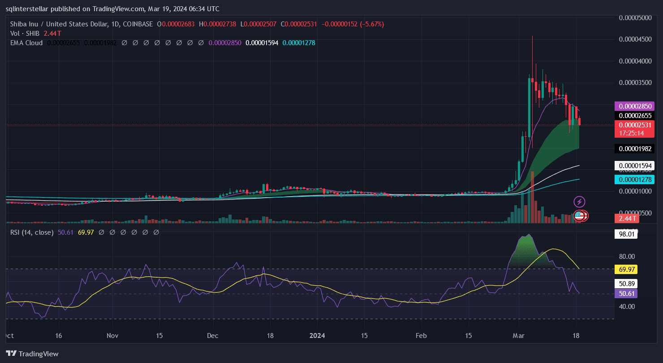Click the tall red volume bar in March

[x=532, y=197]
